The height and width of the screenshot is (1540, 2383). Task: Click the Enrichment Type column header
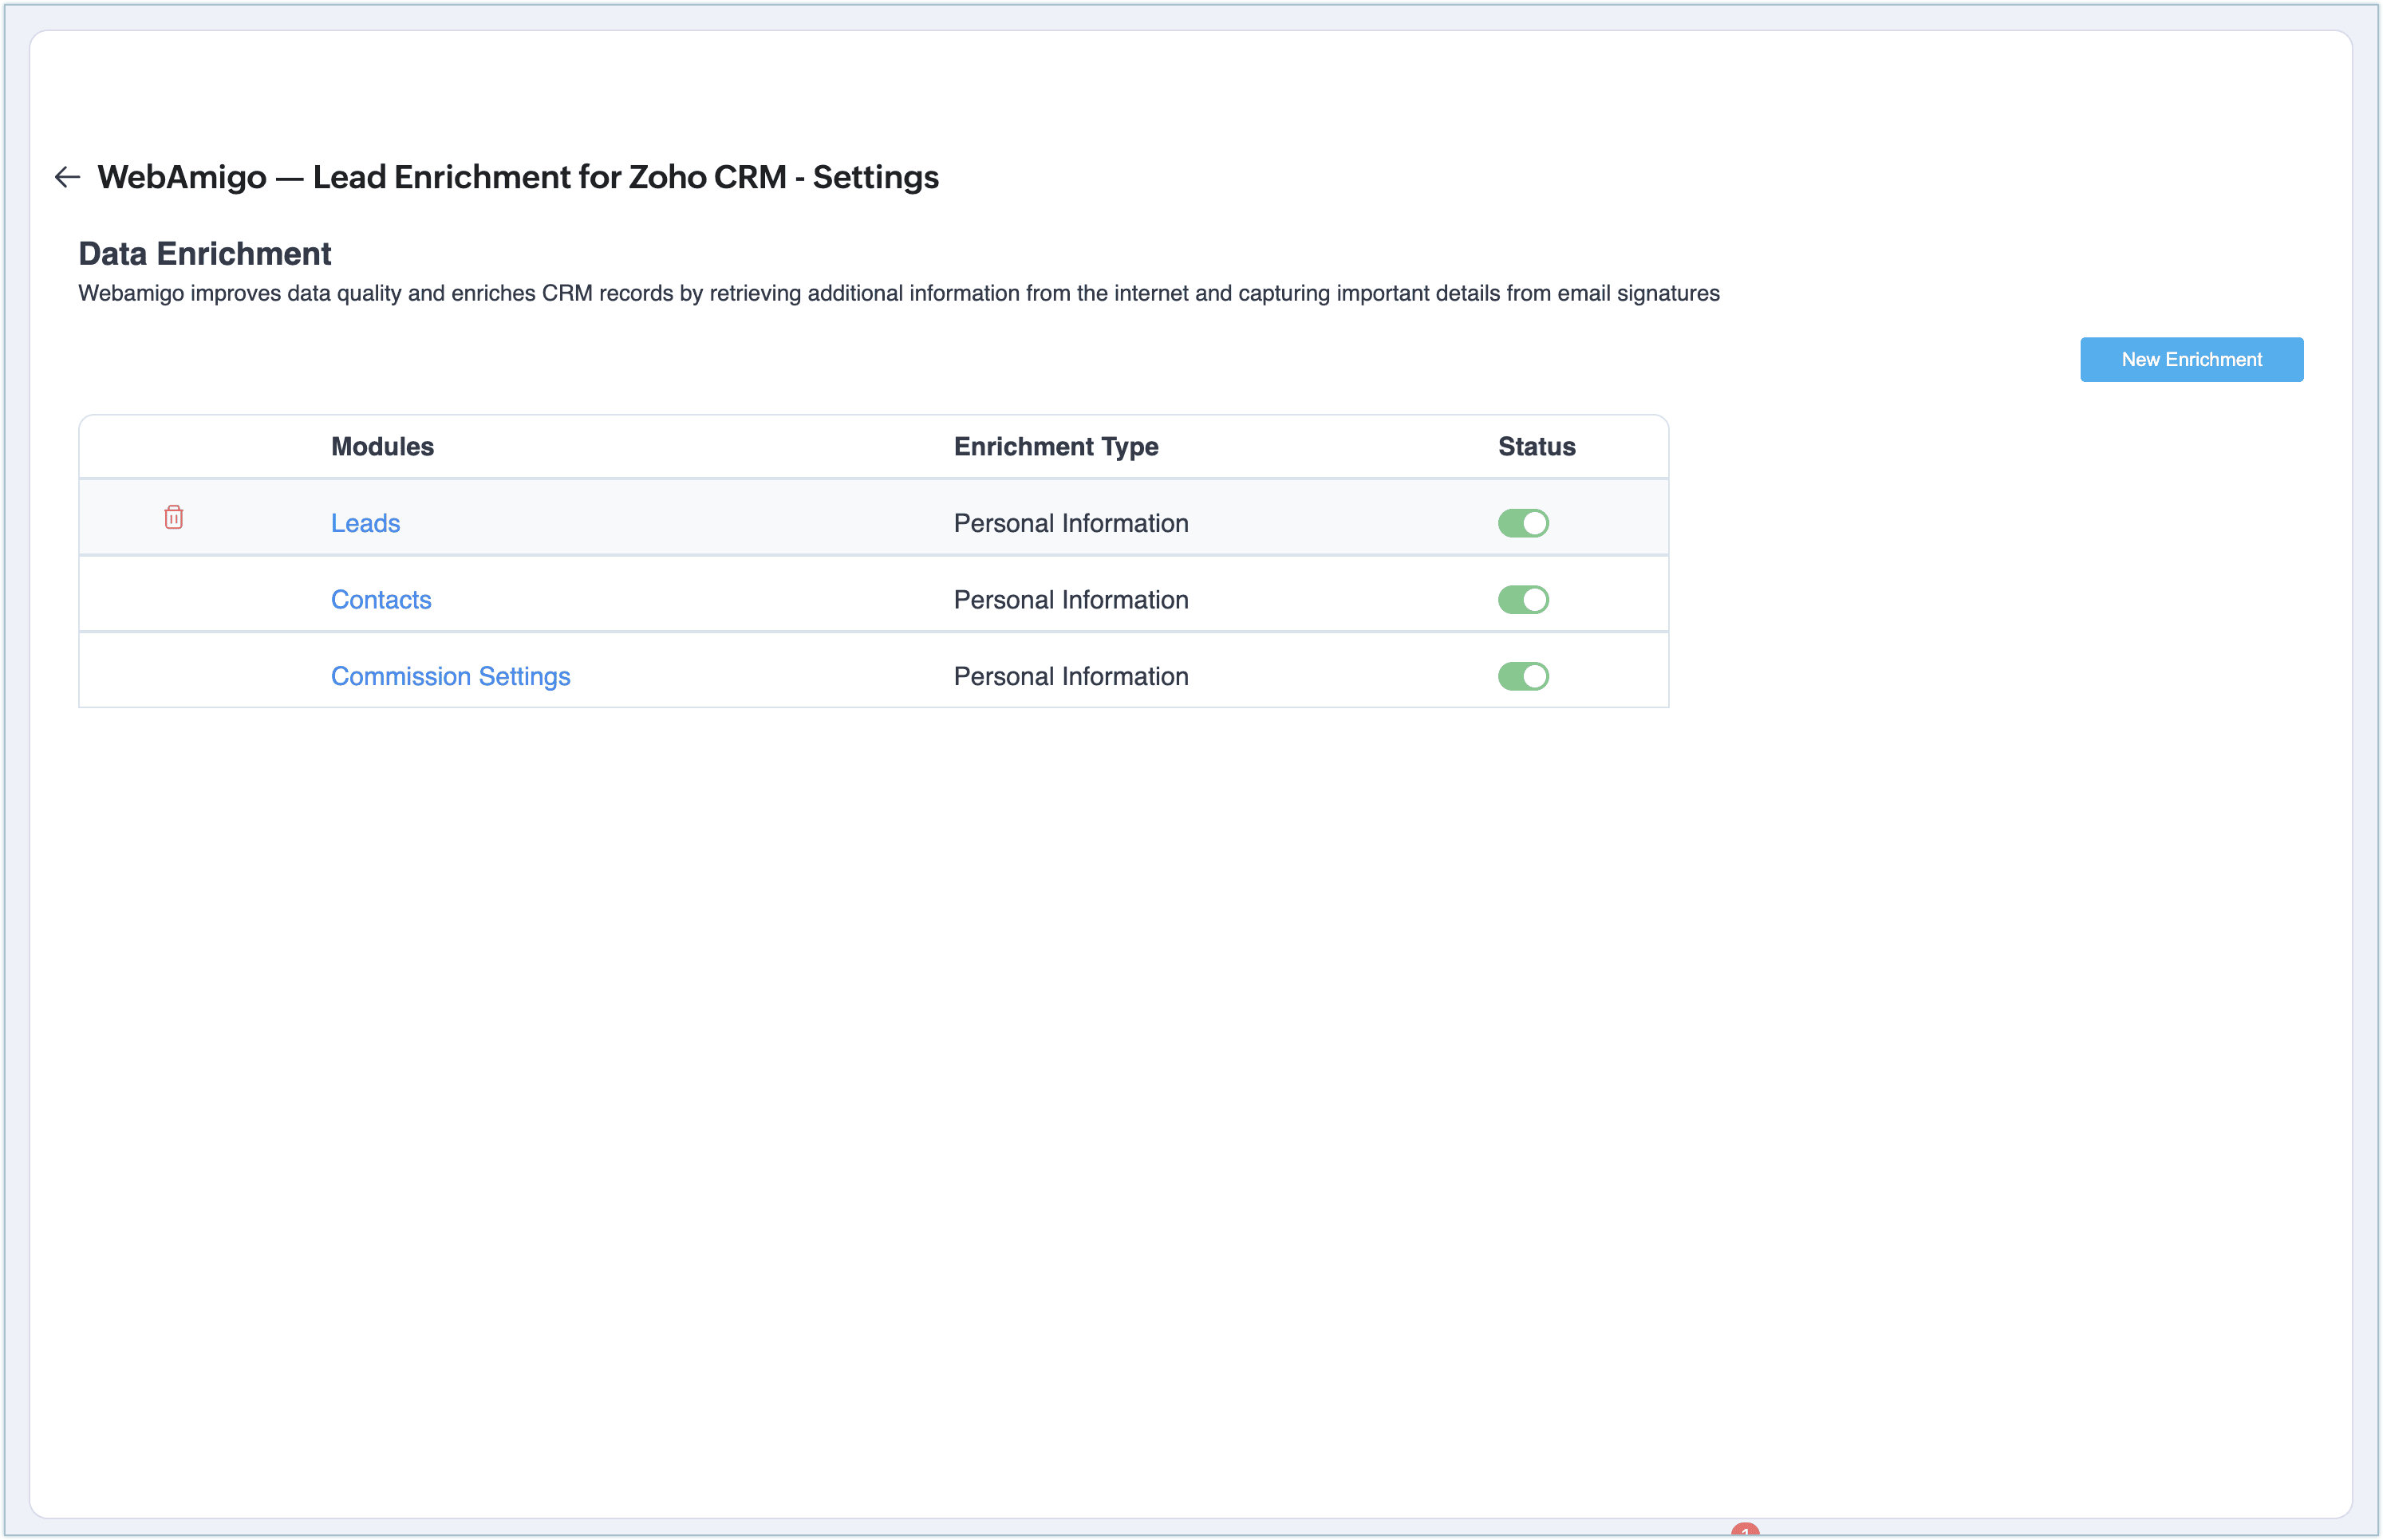(x=1055, y=447)
